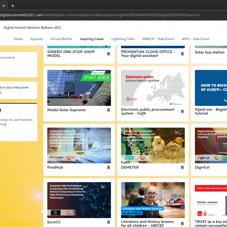
Task: Open the DigNest thumbnail image
Action: click(211, 146)
